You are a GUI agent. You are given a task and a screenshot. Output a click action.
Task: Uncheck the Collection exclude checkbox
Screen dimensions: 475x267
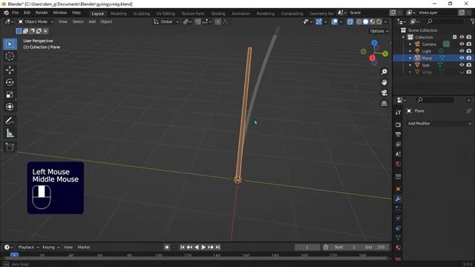tap(454, 37)
